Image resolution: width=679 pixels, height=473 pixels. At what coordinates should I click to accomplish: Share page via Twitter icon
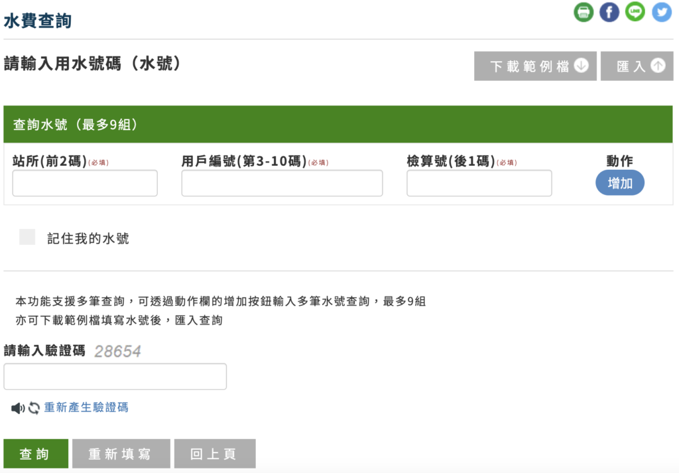(661, 12)
